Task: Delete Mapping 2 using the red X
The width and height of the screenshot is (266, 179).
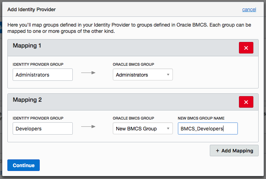Action: [246, 102]
